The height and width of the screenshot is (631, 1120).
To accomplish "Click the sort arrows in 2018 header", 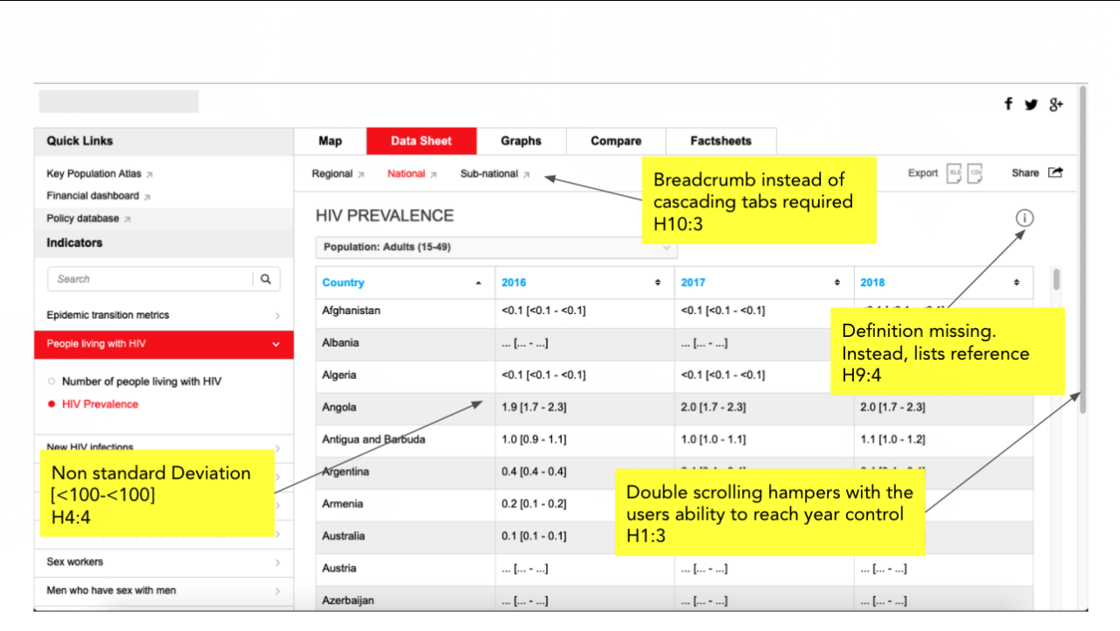I will (x=1017, y=283).
